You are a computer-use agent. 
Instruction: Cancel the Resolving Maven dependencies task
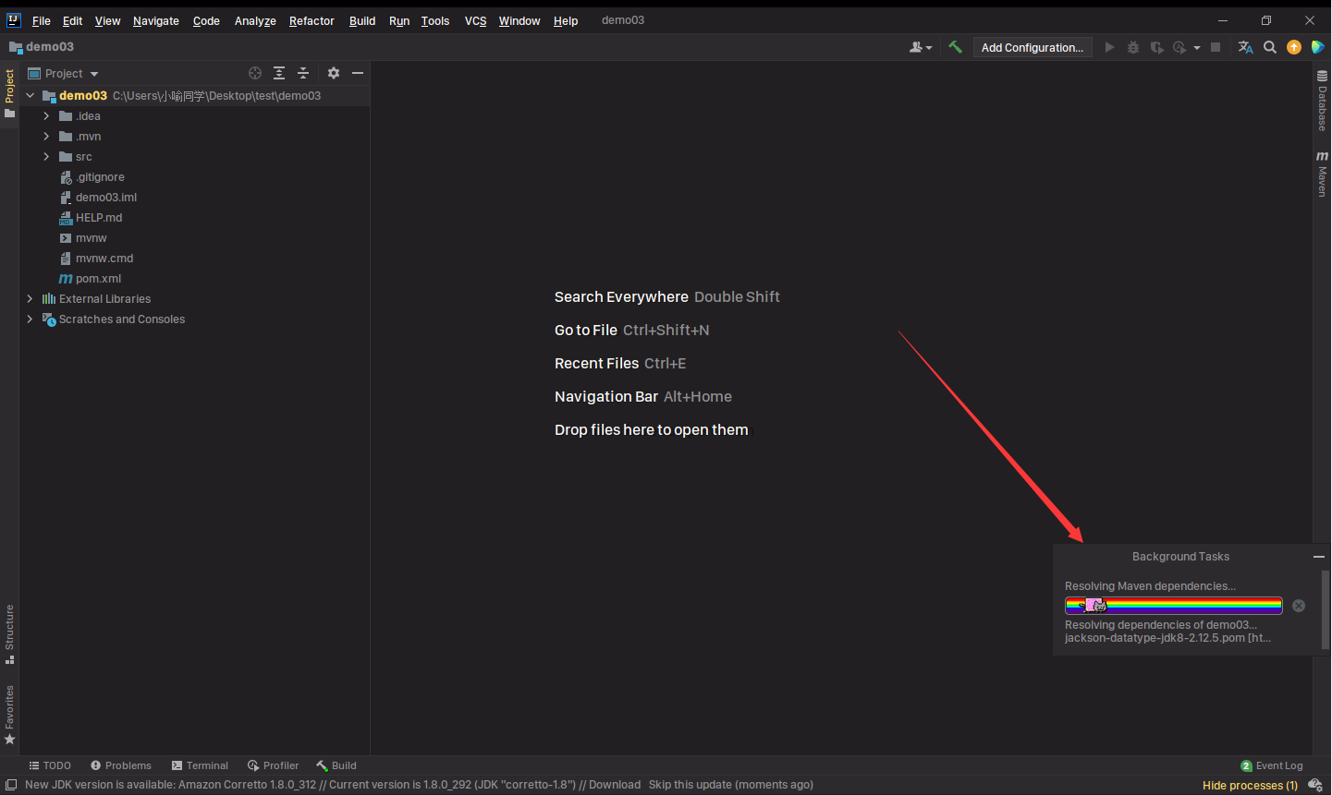1299,606
